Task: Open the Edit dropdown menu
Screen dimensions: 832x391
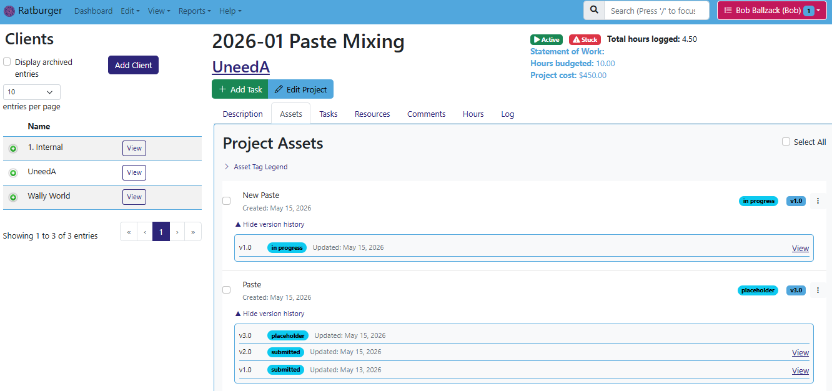Action: pos(130,11)
